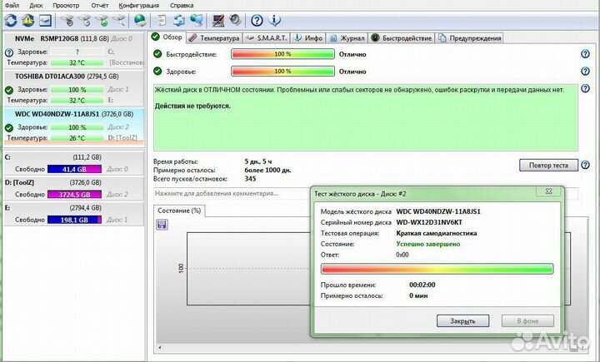600x362 pixels.
Task: Click the disk icon with green check mark
Action: 102,20
